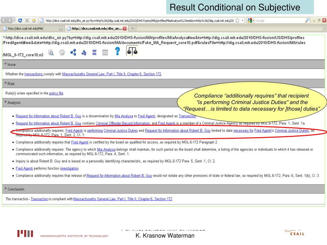Open Request for Information link in dissemination row
The width and height of the screenshot is (327, 245).
pos(49,116)
